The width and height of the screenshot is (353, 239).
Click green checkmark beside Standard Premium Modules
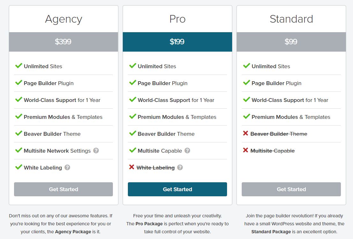click(246, 116)
